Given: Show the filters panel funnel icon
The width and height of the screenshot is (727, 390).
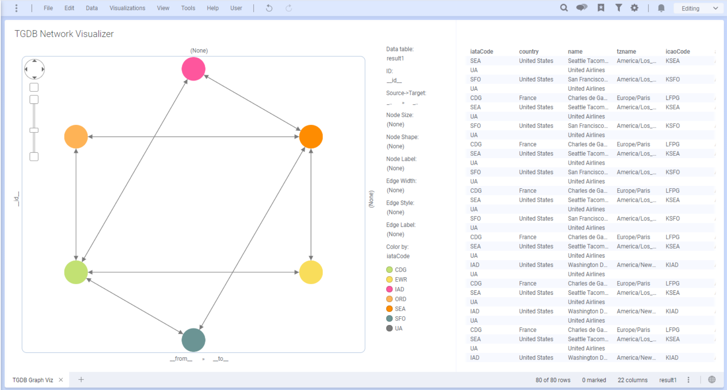Looking at the screenshot, I should 618,8.
